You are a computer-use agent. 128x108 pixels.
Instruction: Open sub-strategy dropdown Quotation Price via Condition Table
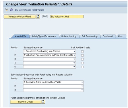click(53, 82)
